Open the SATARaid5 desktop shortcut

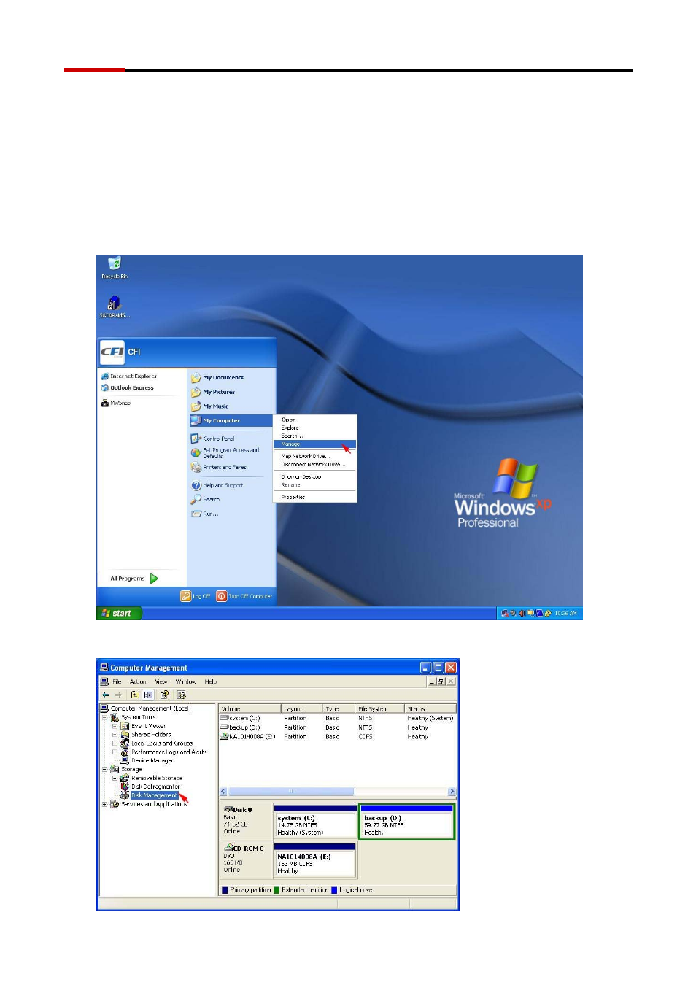click(115, 306)
